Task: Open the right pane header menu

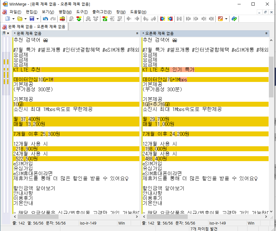Action: tap(266, 33)
